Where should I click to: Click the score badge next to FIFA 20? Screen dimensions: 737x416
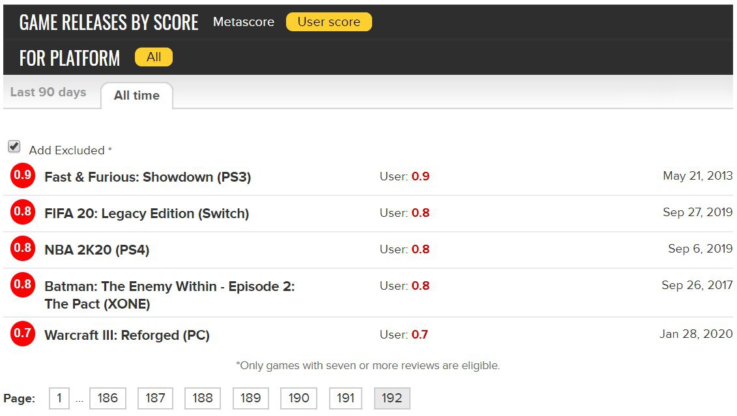pyautogui.click(x=23, y=212)
